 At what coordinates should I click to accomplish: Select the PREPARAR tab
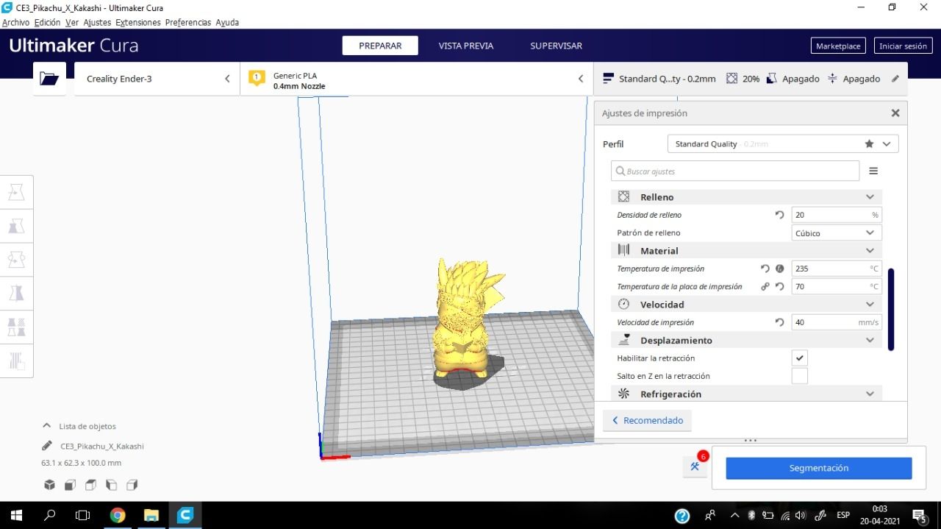point(380,46)
